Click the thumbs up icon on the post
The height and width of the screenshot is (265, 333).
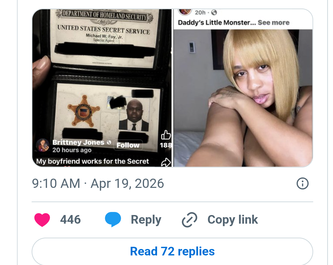pos(166,135)
